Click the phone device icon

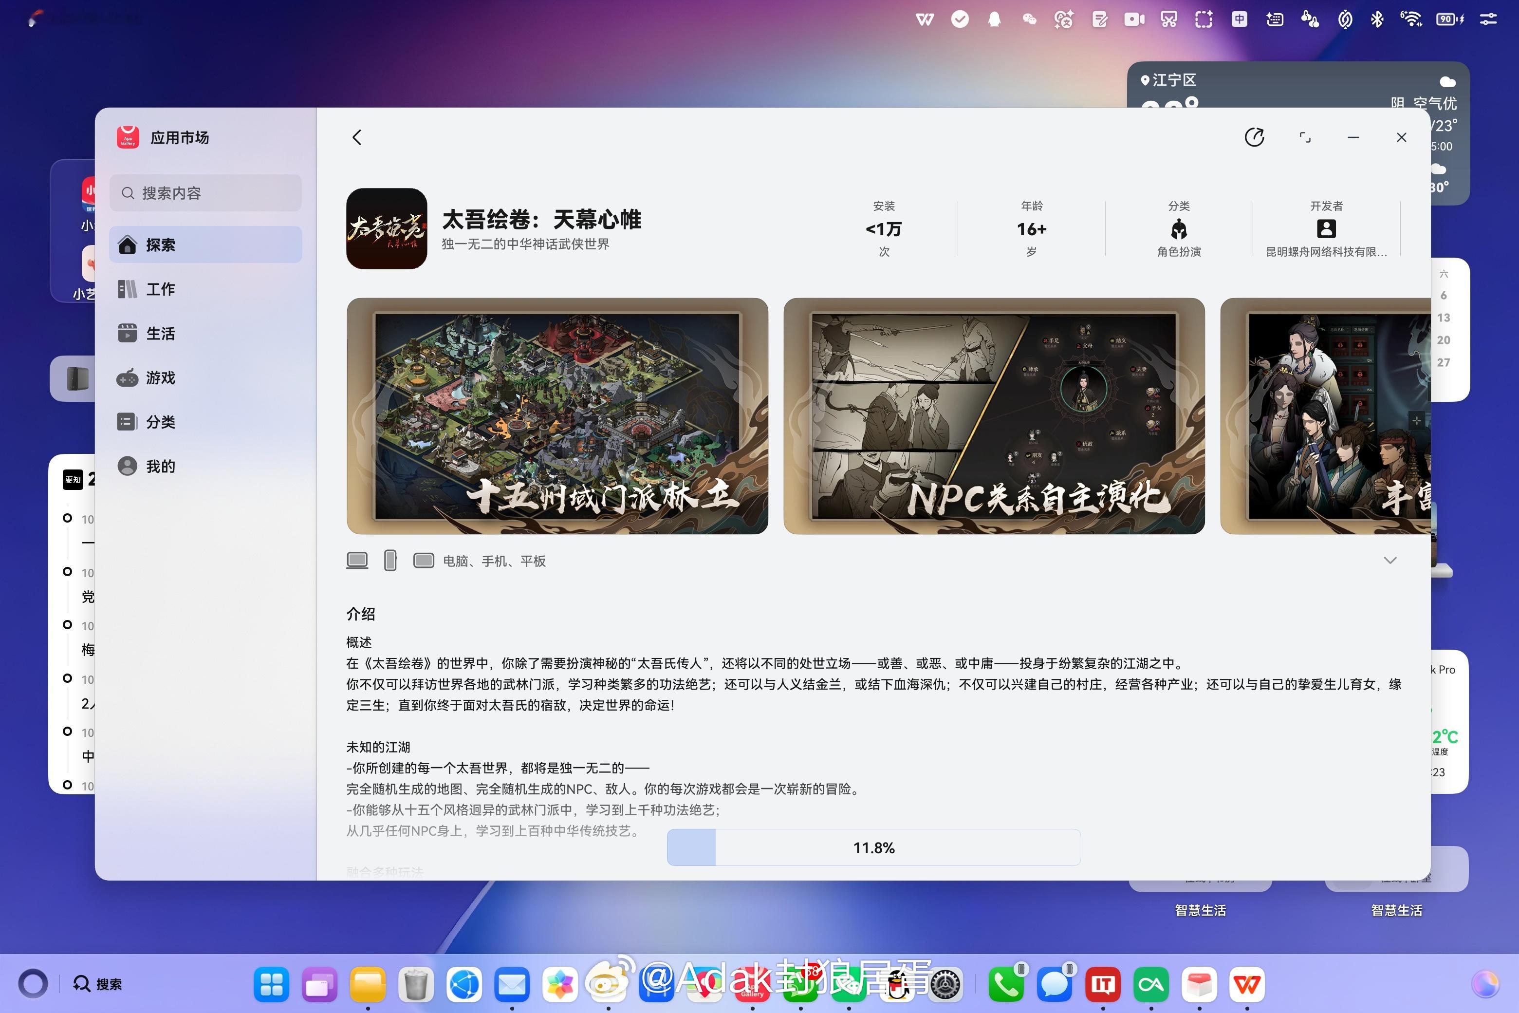coord(390,560)
